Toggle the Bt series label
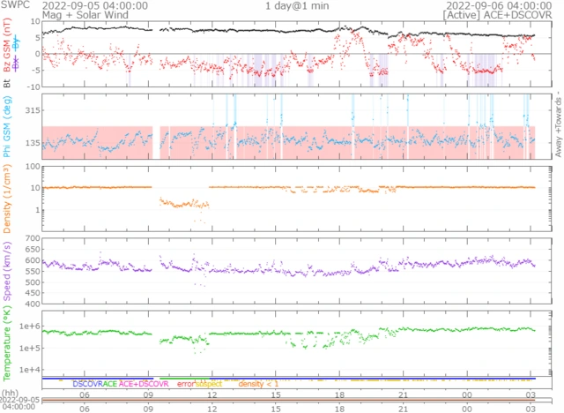Screen dimensions: 564x413 click(7, 82)
